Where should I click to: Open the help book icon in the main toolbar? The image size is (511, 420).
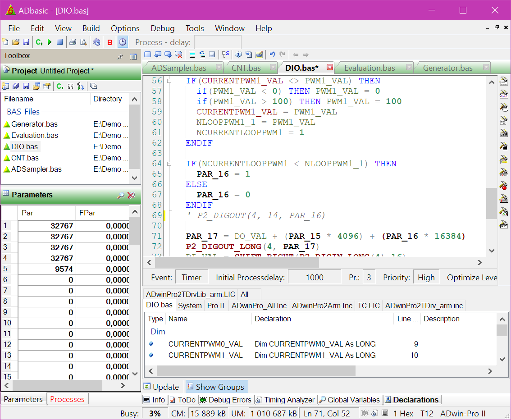tap(96, 42)
